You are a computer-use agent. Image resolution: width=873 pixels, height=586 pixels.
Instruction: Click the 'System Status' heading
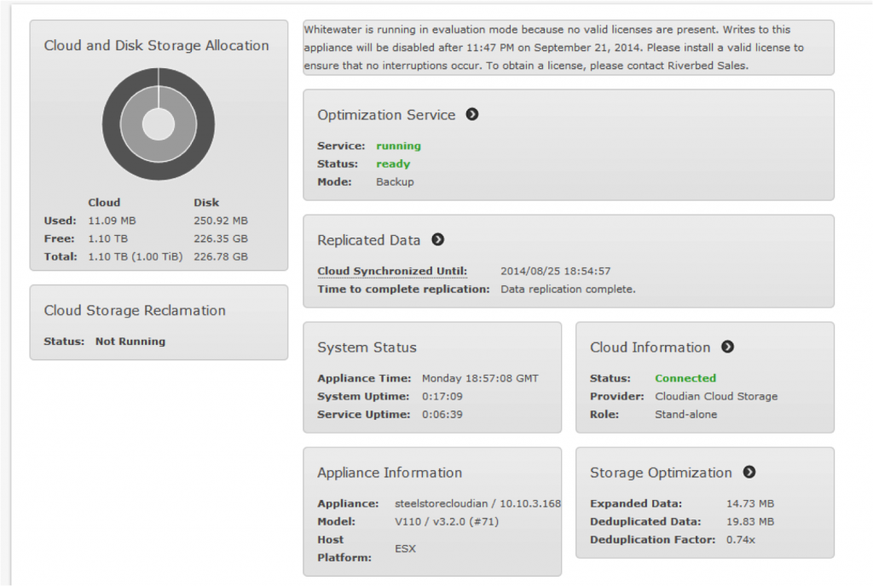point(367,348)
